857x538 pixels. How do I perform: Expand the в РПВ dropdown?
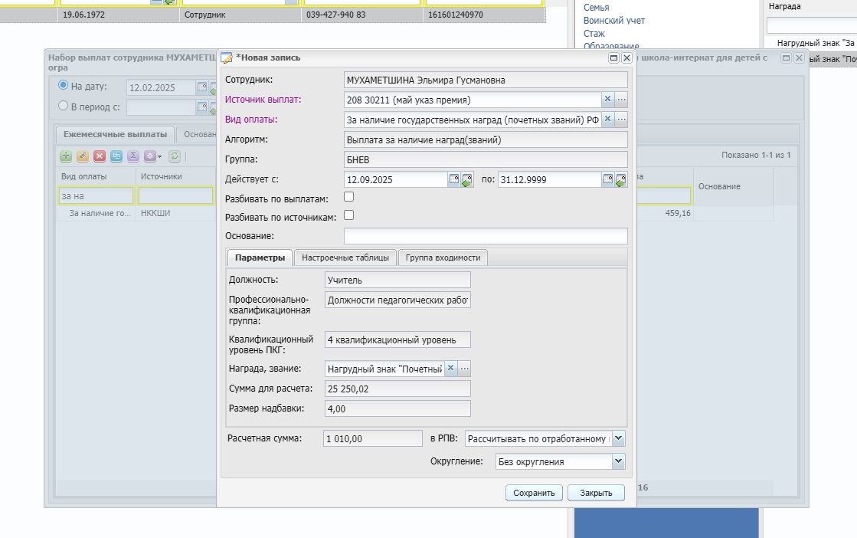[618, 438]
